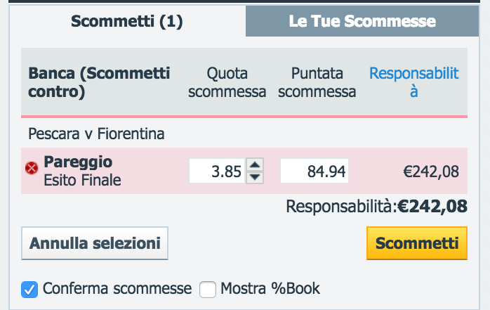
Task: Switch to the Le Tue Scommesse tab
Action: pos(362,21)
